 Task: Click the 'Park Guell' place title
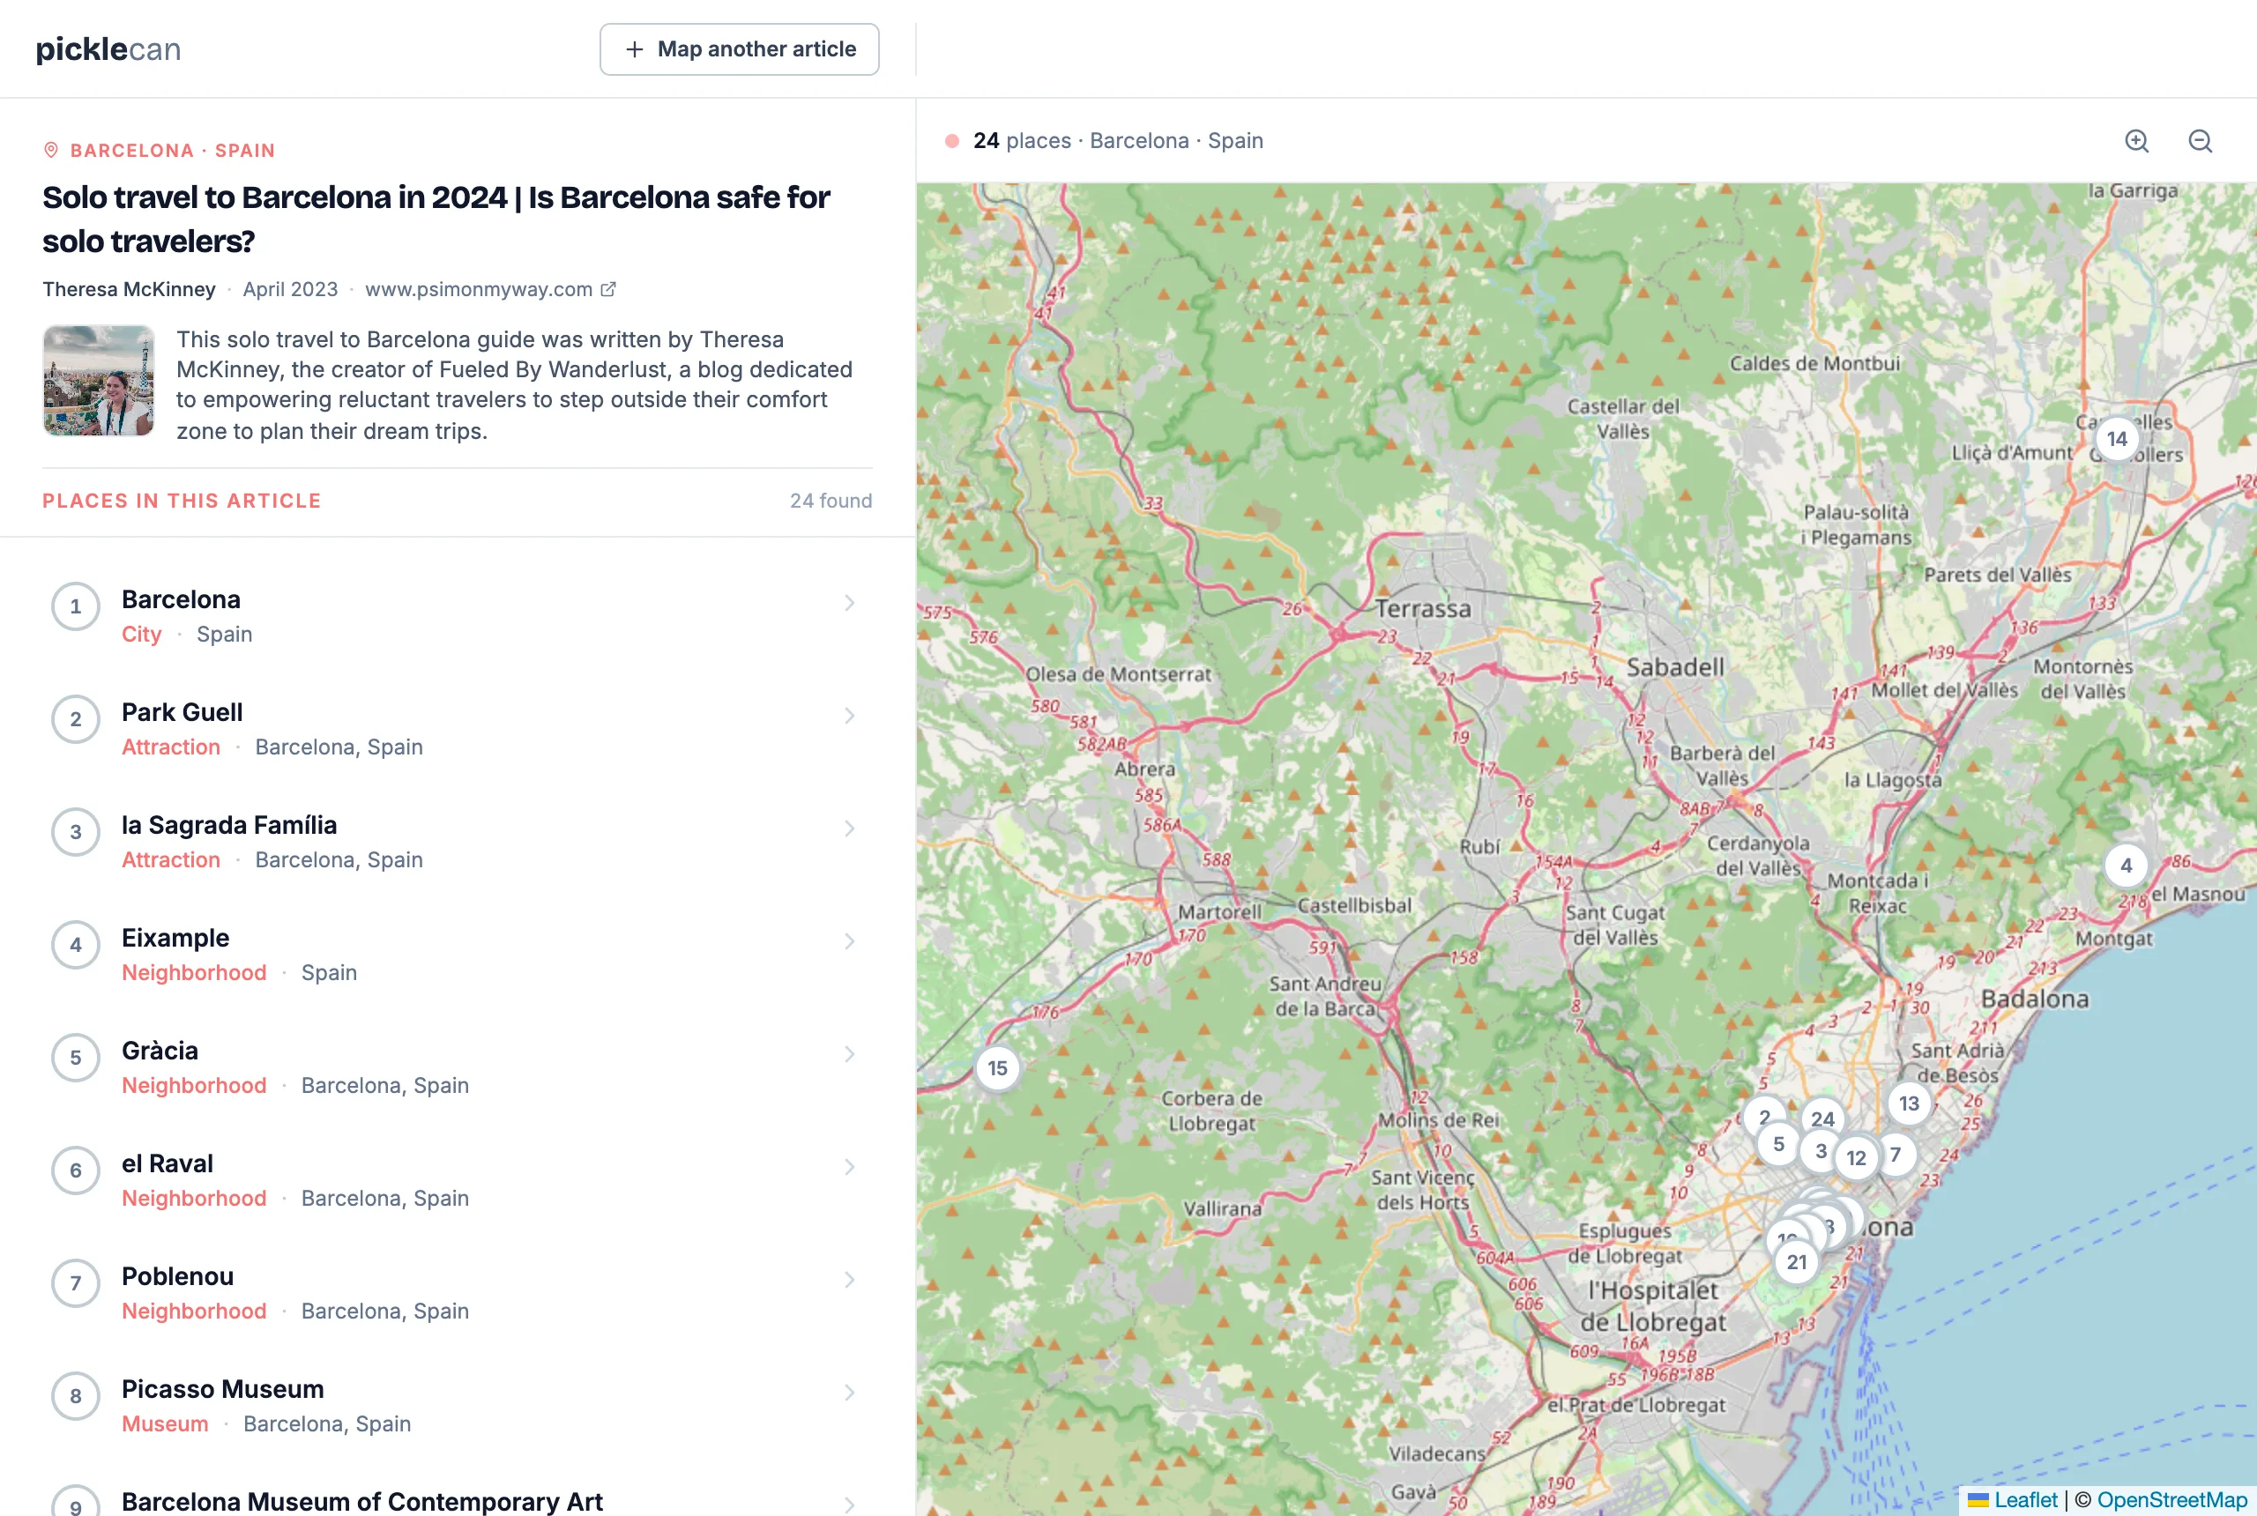(182, 712)
